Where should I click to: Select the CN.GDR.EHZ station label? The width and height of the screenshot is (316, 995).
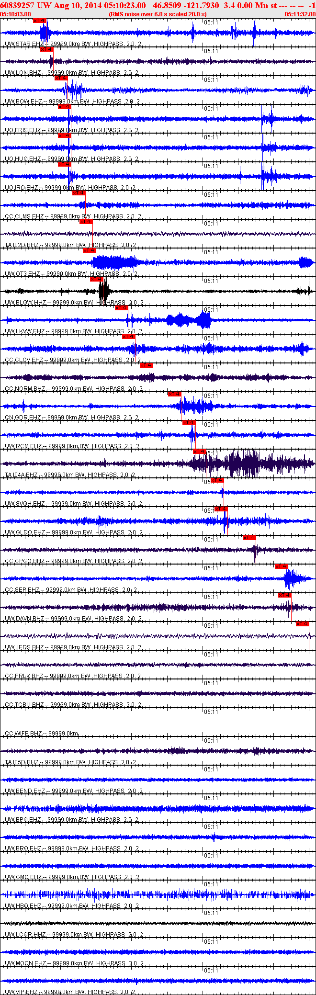click(x=23, y=418)
